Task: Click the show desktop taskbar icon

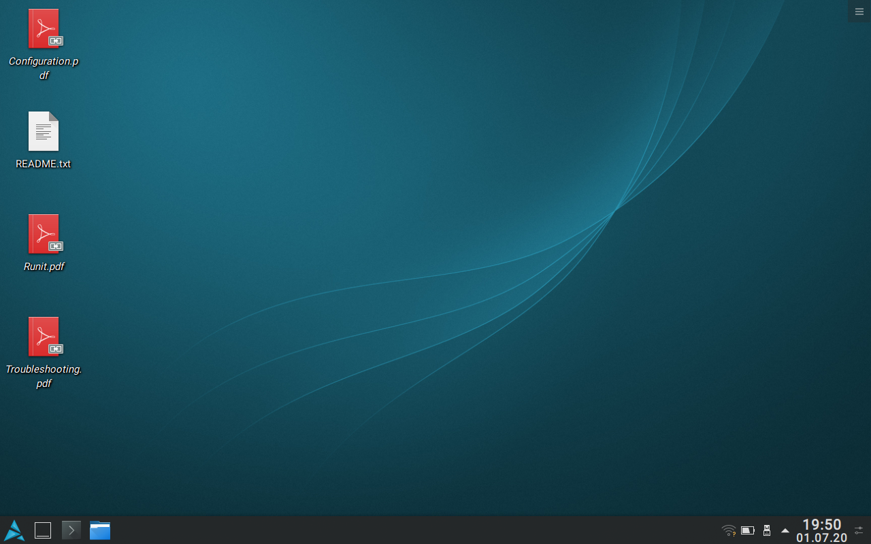Action: 43,530
